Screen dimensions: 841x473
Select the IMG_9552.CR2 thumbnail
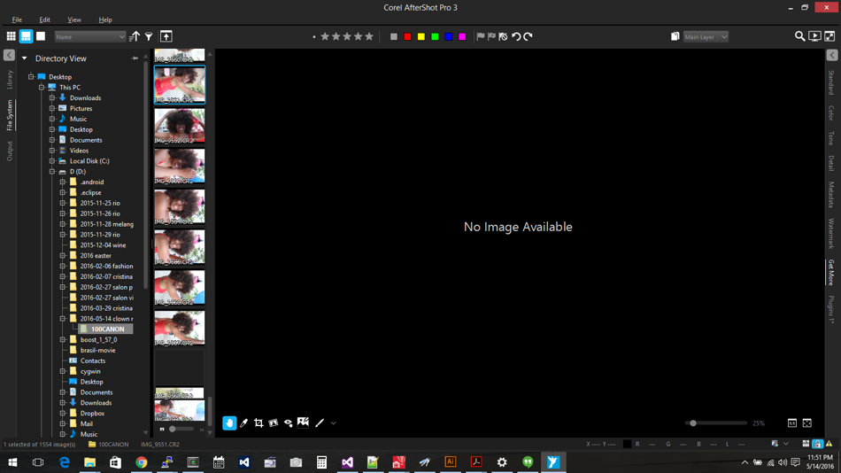180,126
